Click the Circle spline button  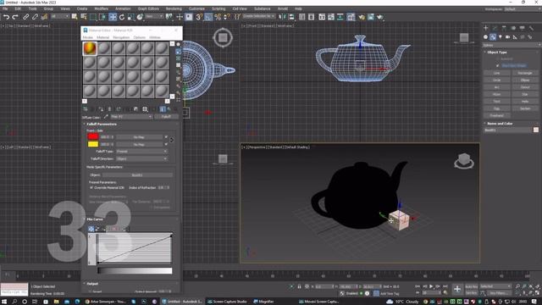tap(497, 80)
